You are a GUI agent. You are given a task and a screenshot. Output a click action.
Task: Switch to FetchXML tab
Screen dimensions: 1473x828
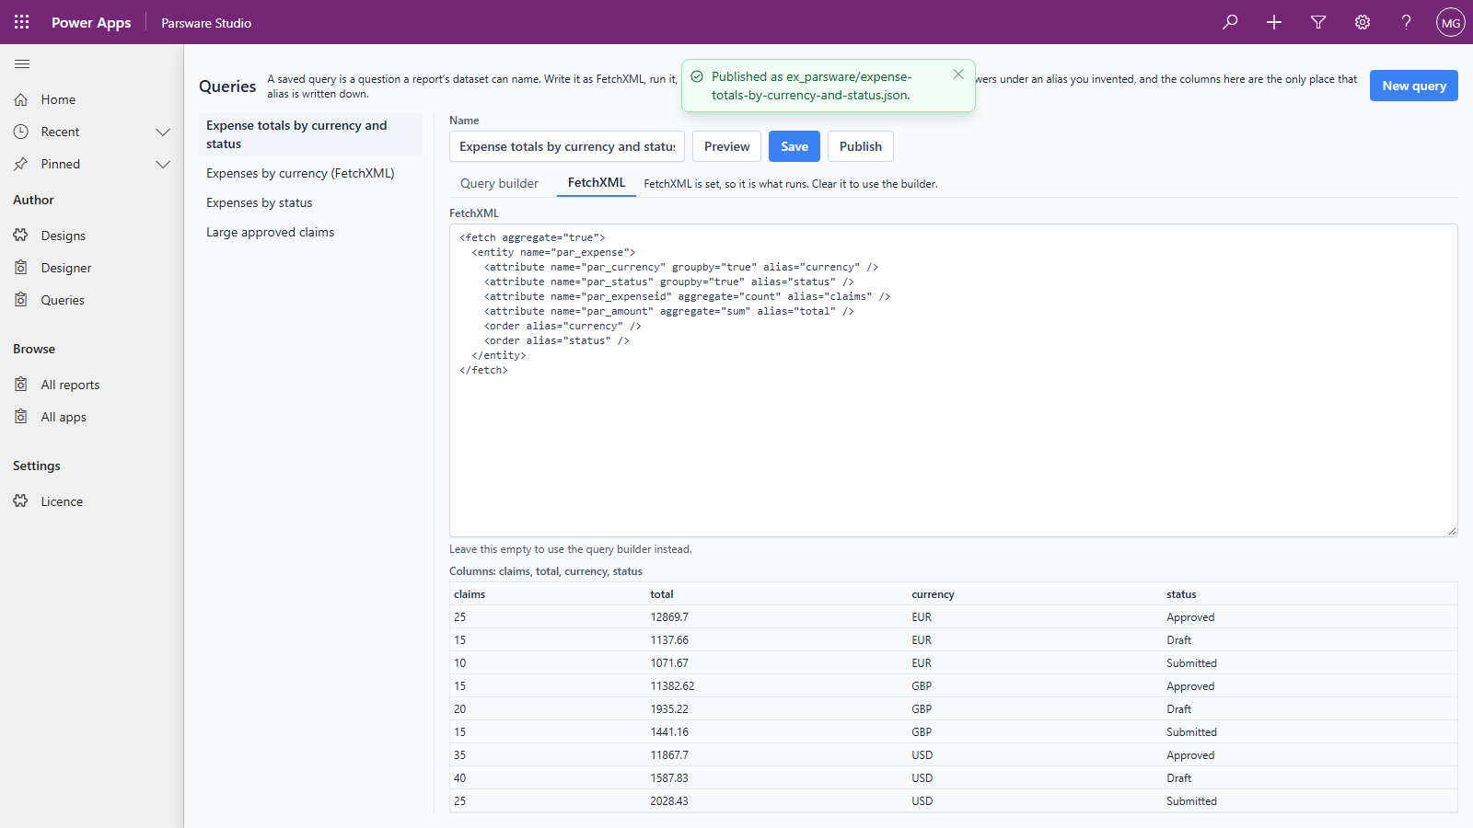click(x=597, y=182)
